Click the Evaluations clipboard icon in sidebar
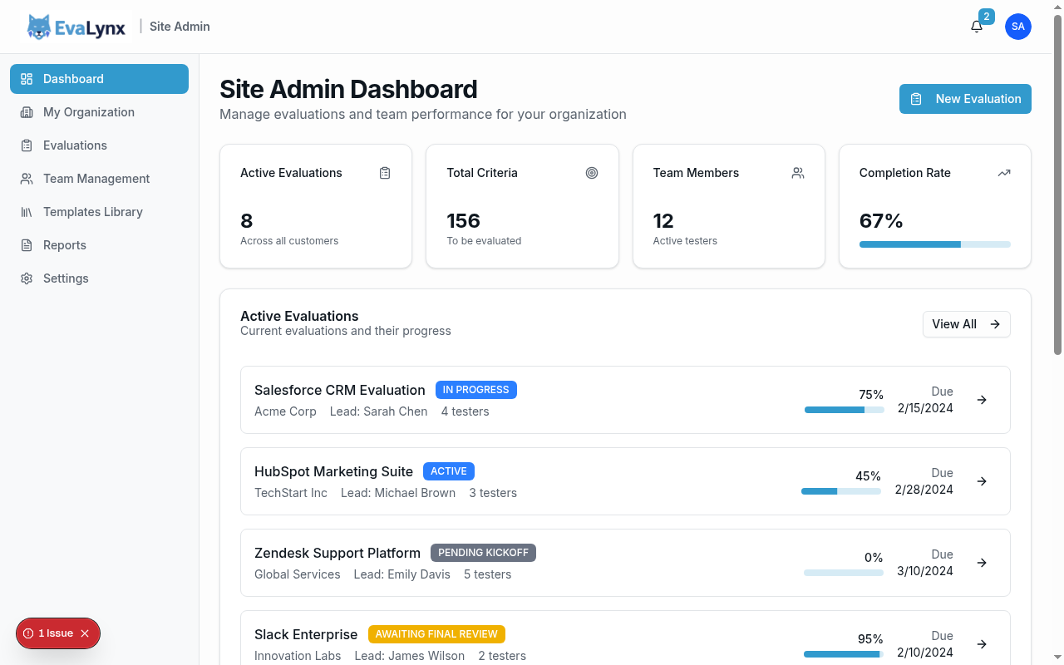Screen dimensions: 1064x665 click(x=27, y=145)
